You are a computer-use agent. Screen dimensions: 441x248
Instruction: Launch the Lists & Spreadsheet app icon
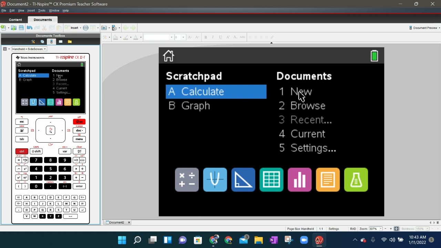271,179
